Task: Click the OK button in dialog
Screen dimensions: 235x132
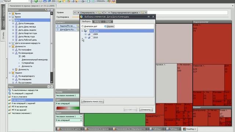Action: tap(130, 110)
